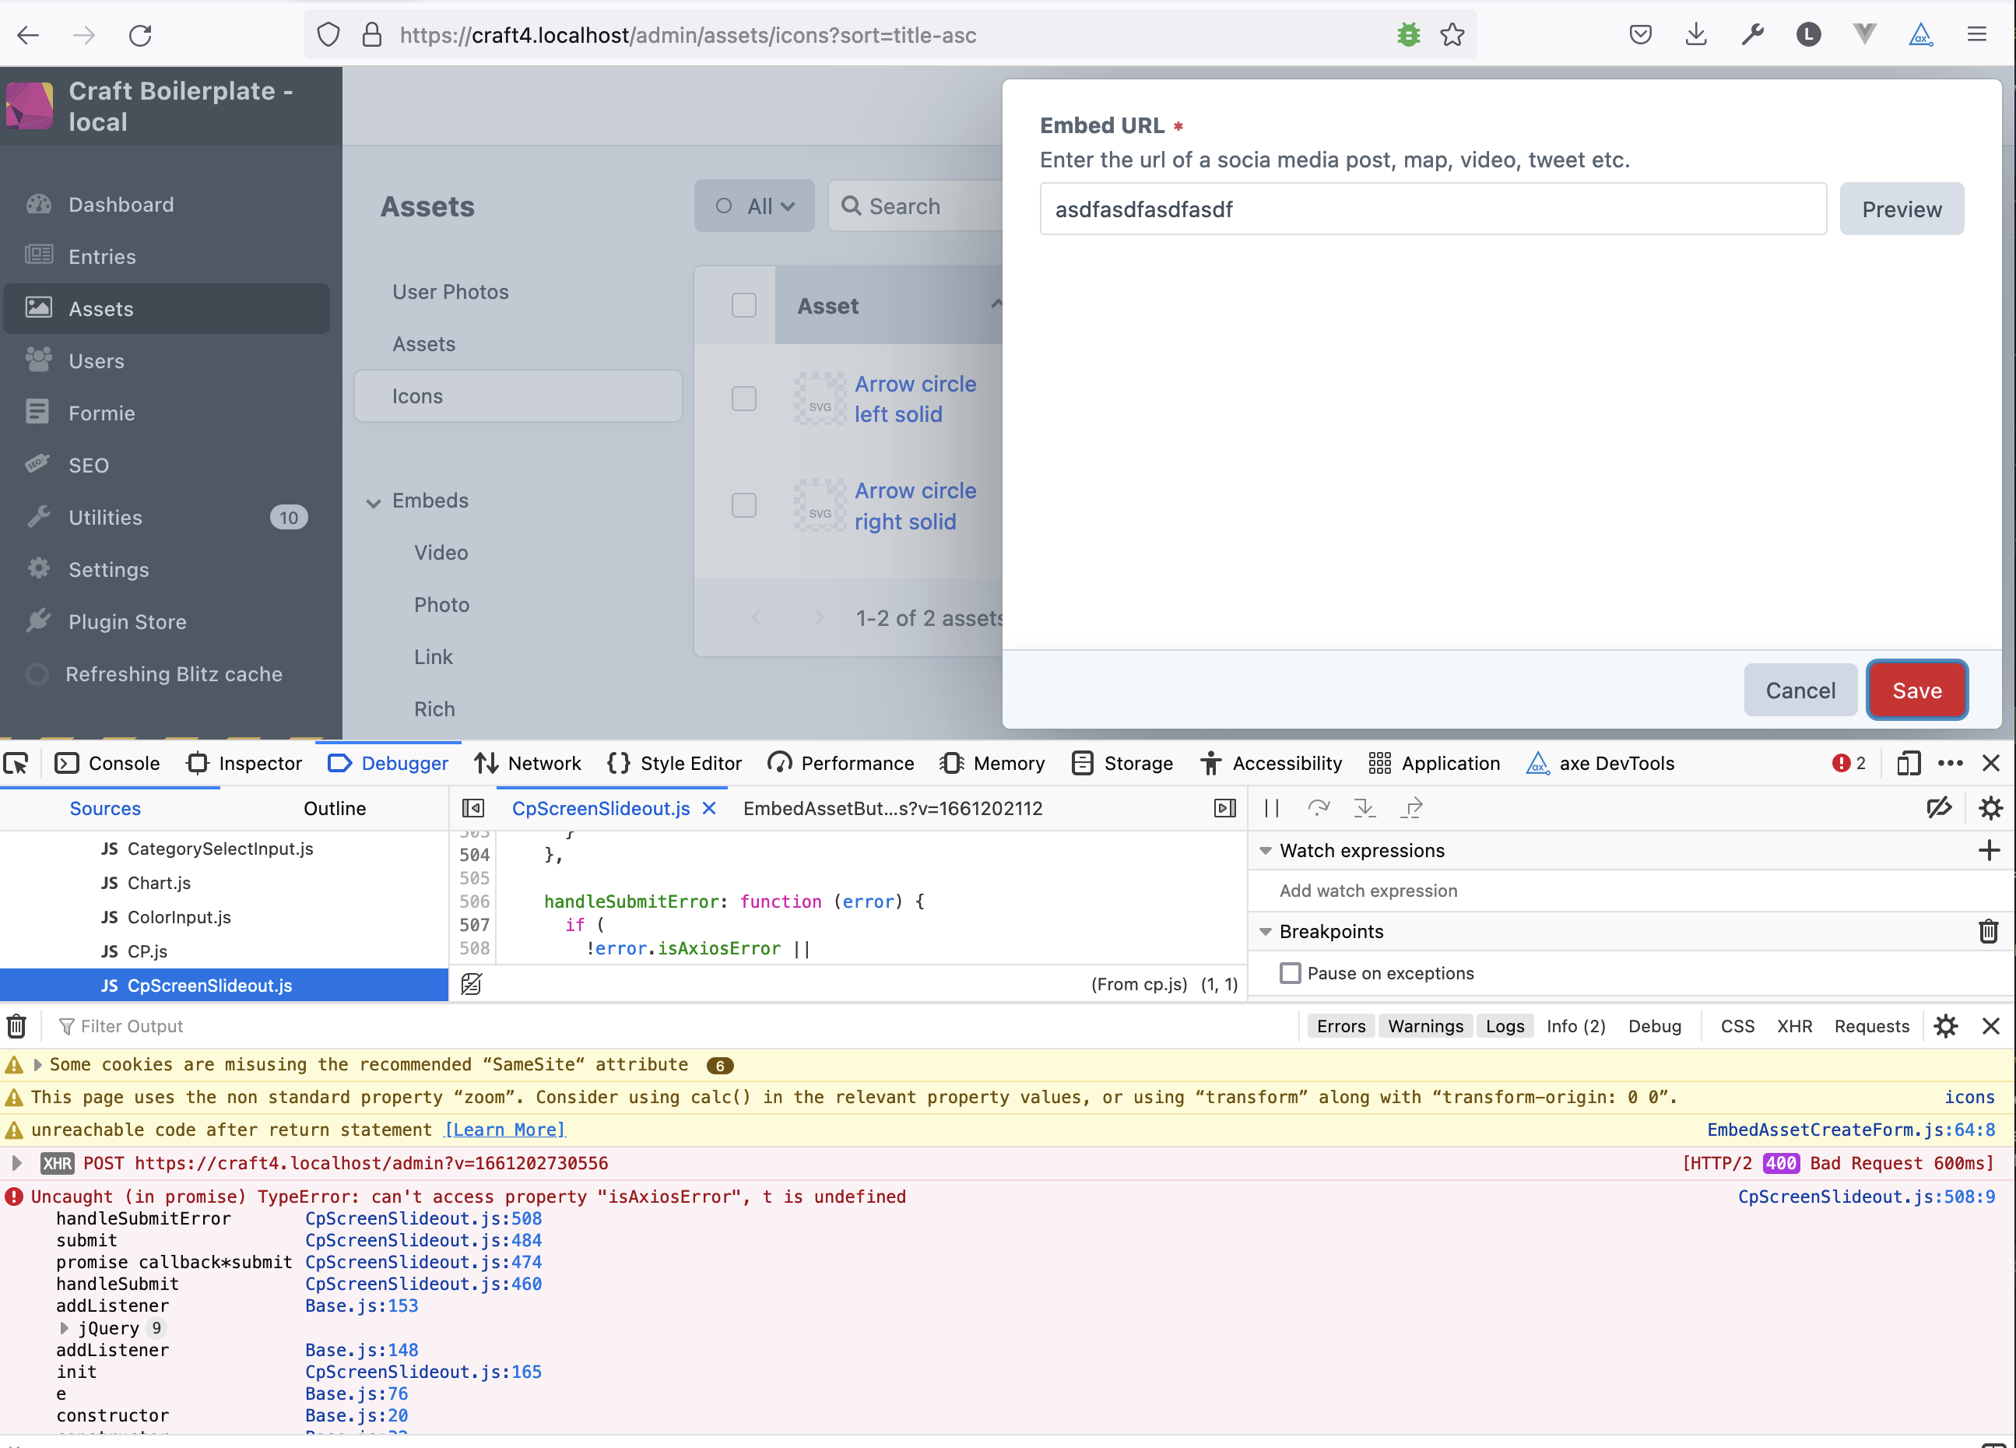Viewport: 2016px width, 1448px height.
Task: Switch to the Console DevTools tab
Action: pos(107,763)
